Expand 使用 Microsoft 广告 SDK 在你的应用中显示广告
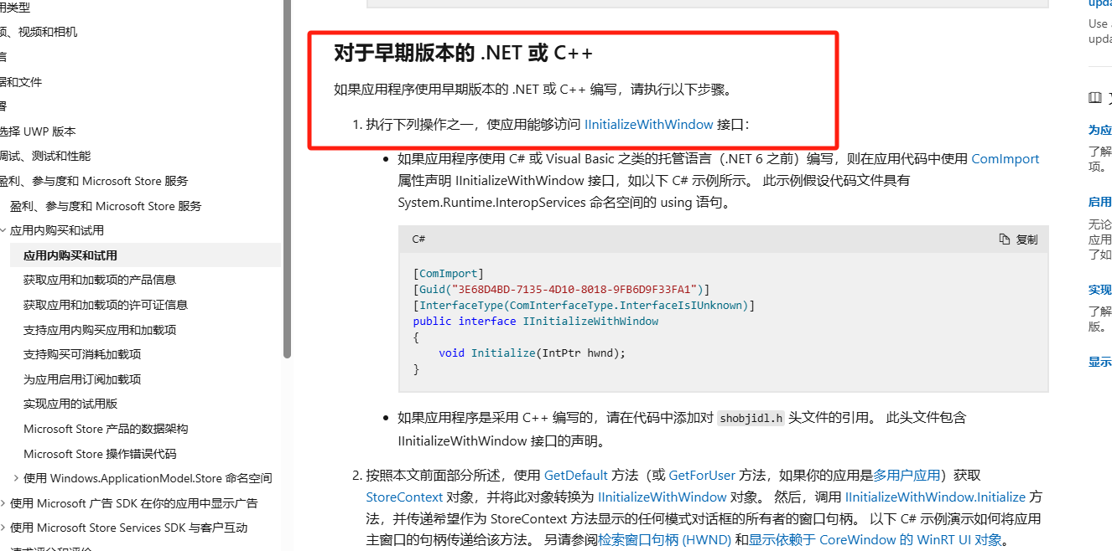 point(3,503)
